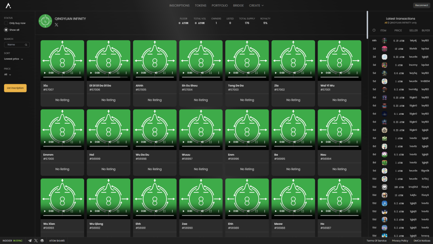Open more options on Wai Yi Wu player
433x244 pixels.
[357, 73]
